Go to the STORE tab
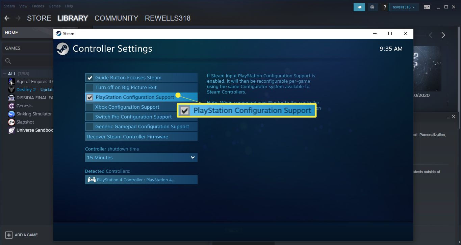Screen dimensions: 461x245 point(39,18)
